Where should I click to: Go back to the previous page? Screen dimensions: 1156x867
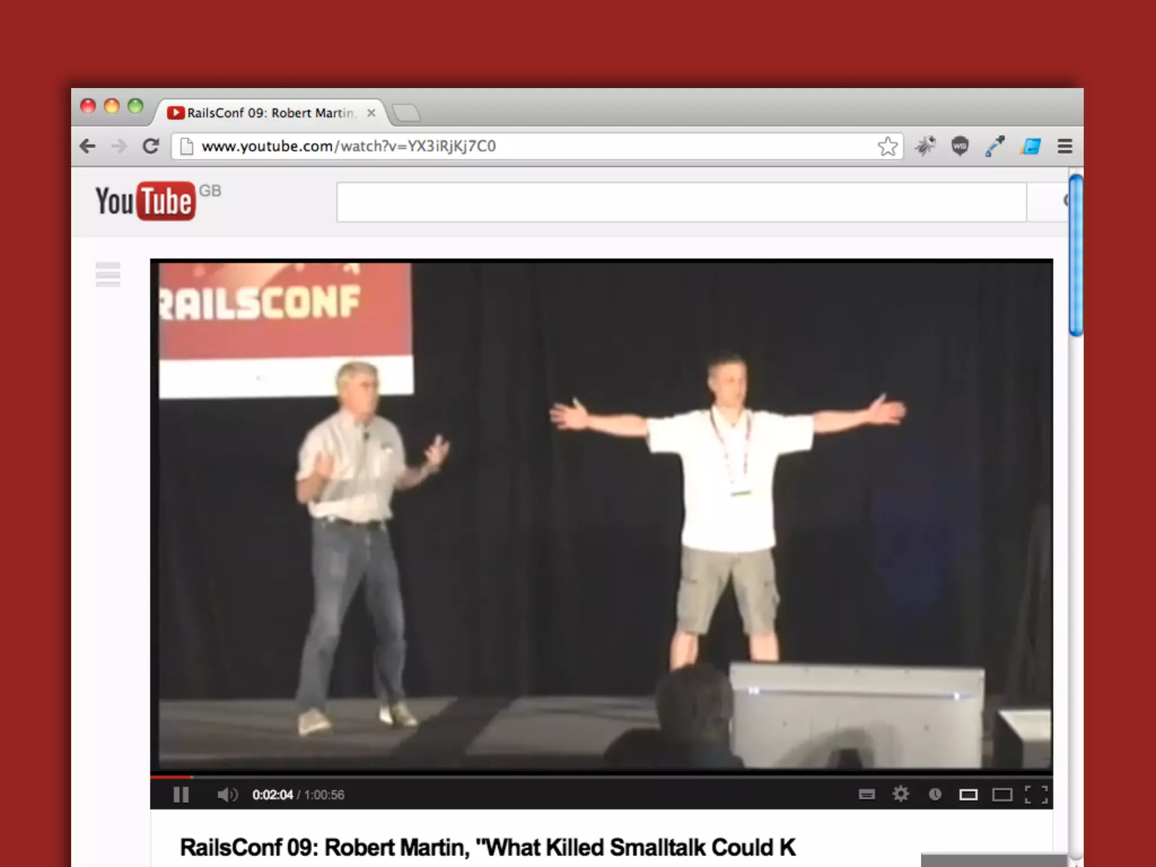(x=87, y=147)
